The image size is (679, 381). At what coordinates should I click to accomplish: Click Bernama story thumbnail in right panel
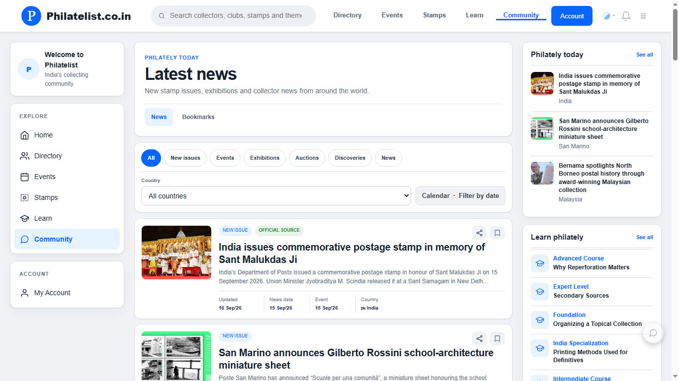542,173
